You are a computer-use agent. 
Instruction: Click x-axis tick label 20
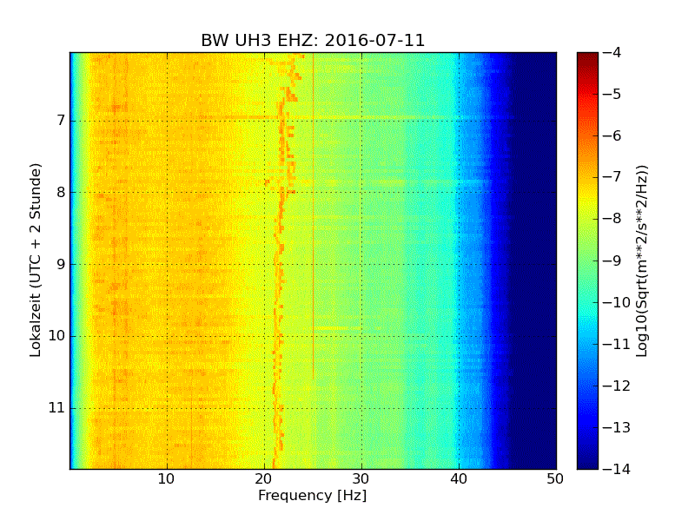tap(264, 479)
